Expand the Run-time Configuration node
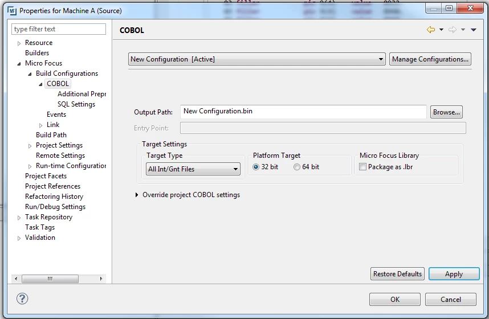 point(30,166)
